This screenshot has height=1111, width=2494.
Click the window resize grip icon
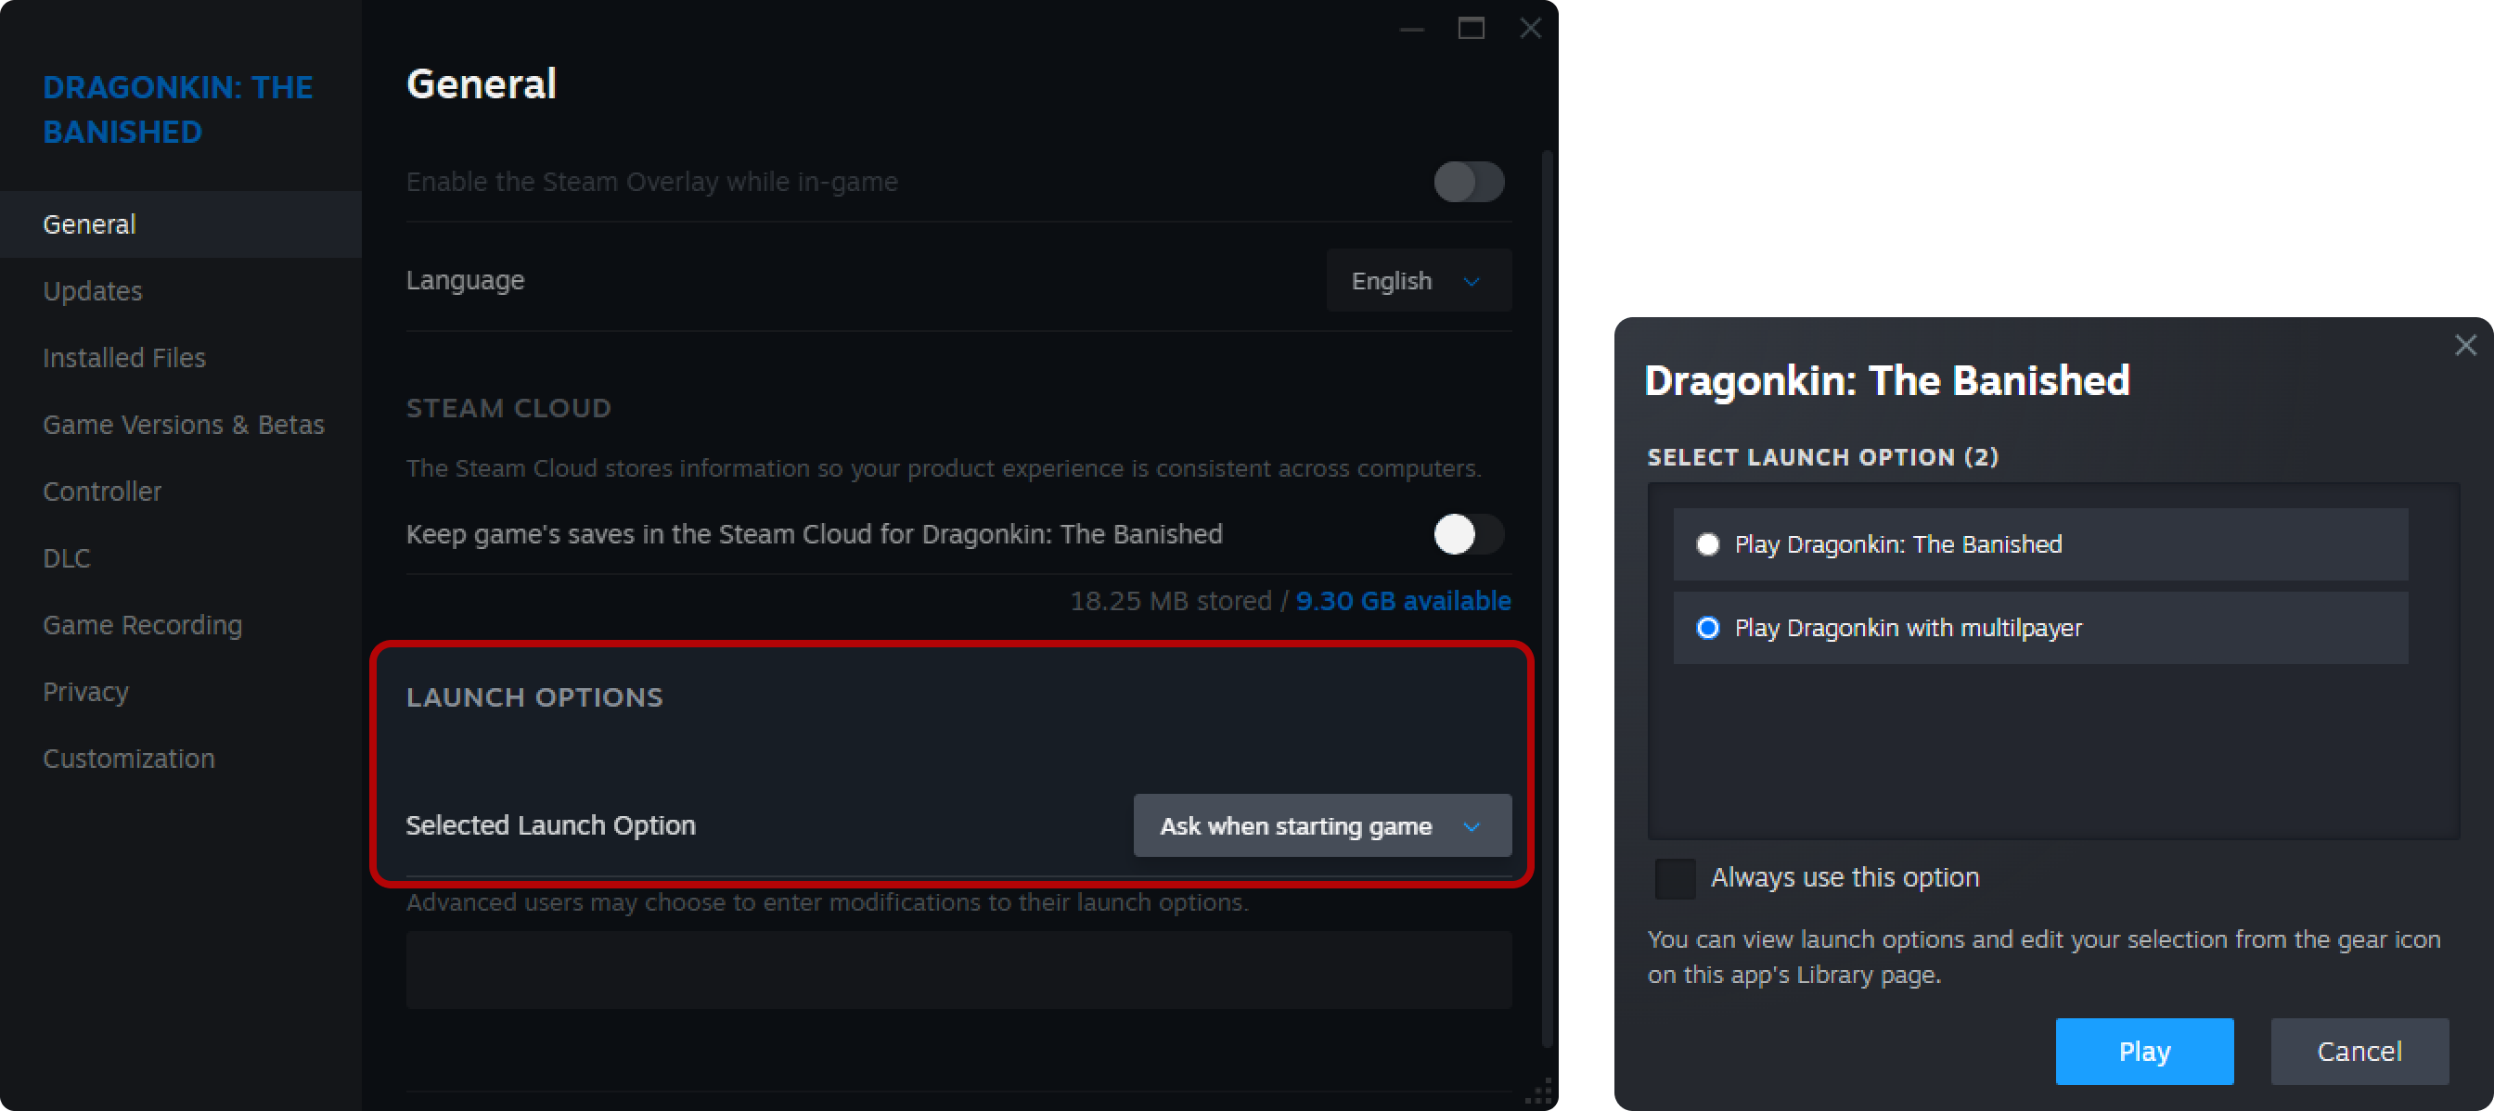(1539, 1092)
